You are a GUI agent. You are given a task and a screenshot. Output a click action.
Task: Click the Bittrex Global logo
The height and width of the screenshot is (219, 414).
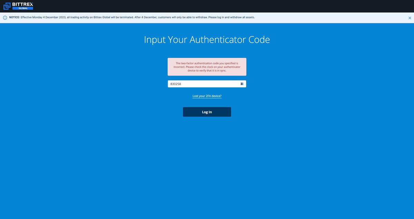(18, 6)
